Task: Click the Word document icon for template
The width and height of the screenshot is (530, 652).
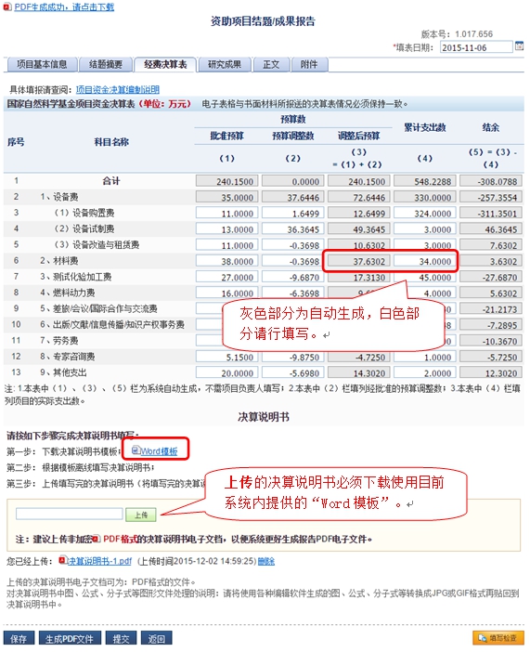Action: click(136, 450)
